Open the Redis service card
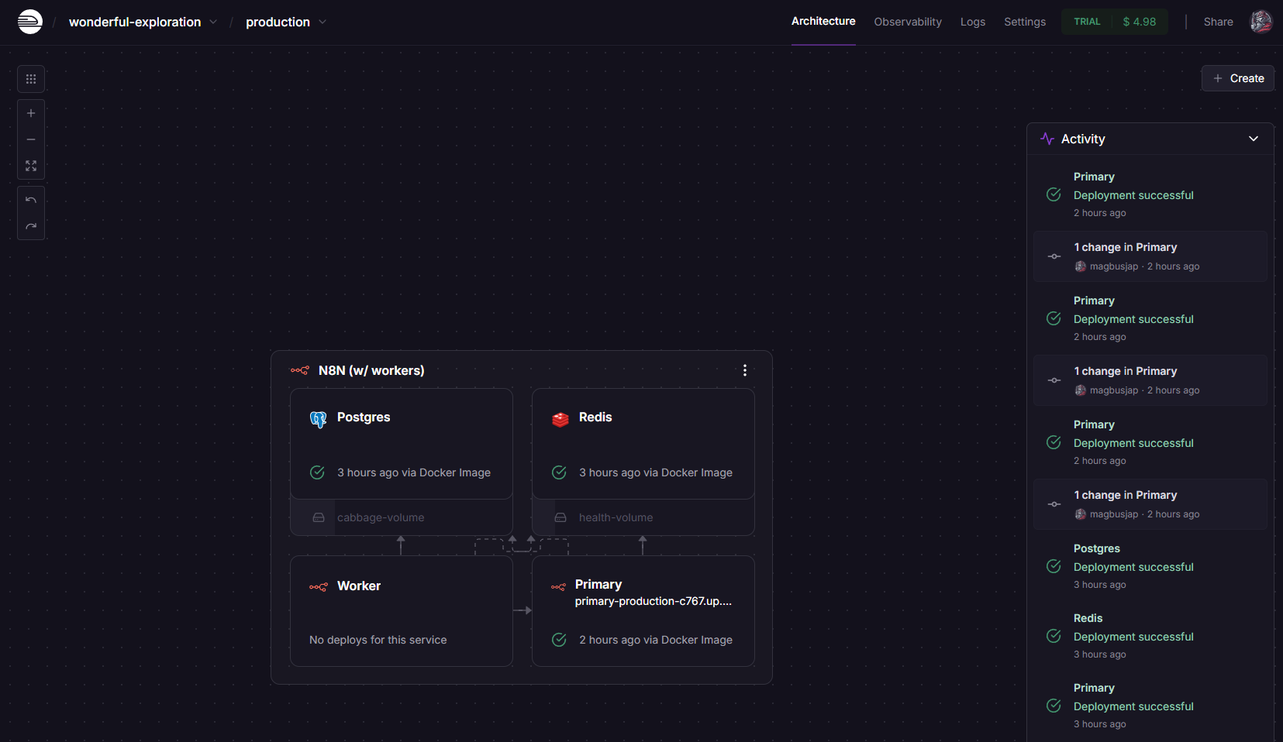Image resolution: width=1283 pixels, height=742 pixels. [x=643, y=444]
